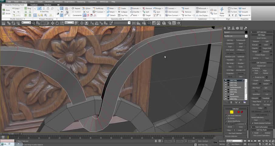Image resolution: width=275 pixels, height=146 pixels.
Task: Select the Edge constraints radio button
Action: (261, 71)
